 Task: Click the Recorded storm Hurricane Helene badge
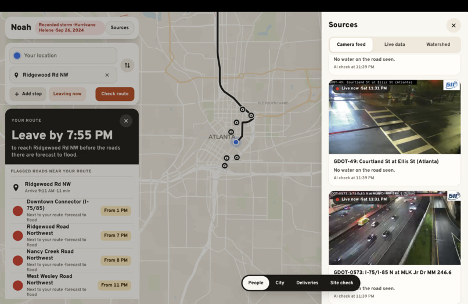point(69,27)
